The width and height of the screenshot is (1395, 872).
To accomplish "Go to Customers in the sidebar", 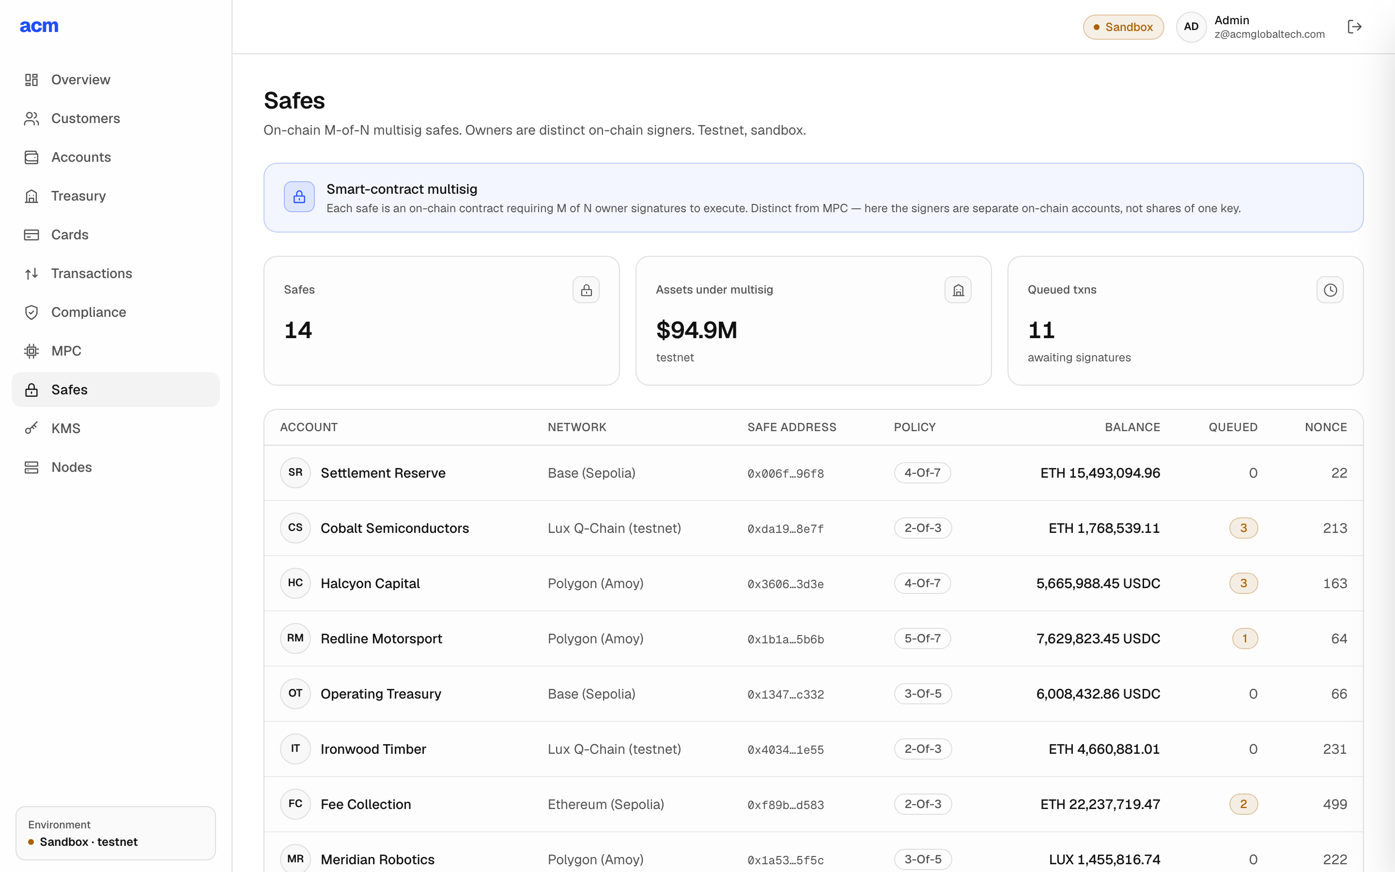I will click(115, 118).
